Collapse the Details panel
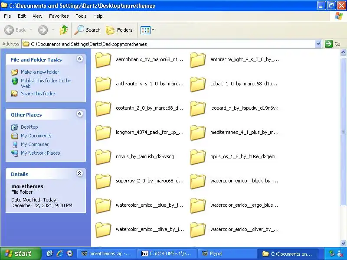347x260 pixels. pyautogui.click(x=80, y=173)
